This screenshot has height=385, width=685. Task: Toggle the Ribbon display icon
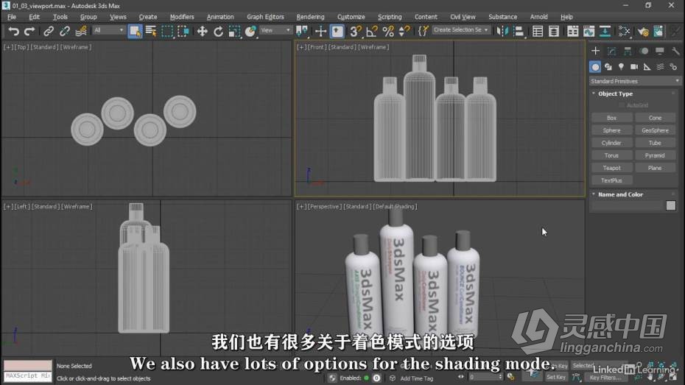click(573, 31)
